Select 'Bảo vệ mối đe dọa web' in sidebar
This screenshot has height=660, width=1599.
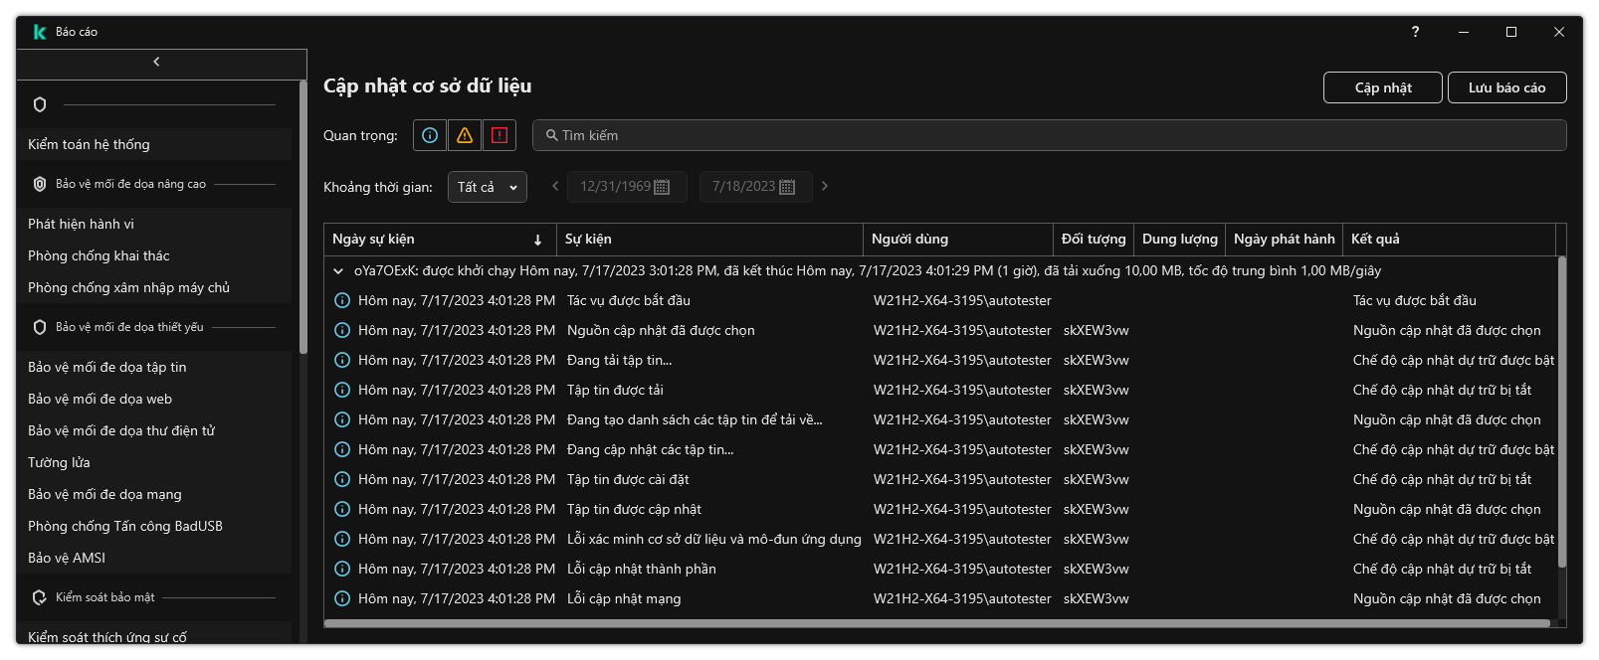(100, 399)
